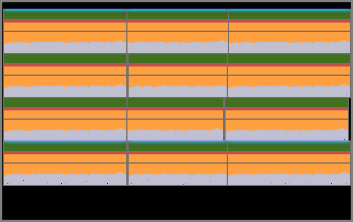
Task: Select bottom-right panel's upper orange band
Action: click(289, 158)
